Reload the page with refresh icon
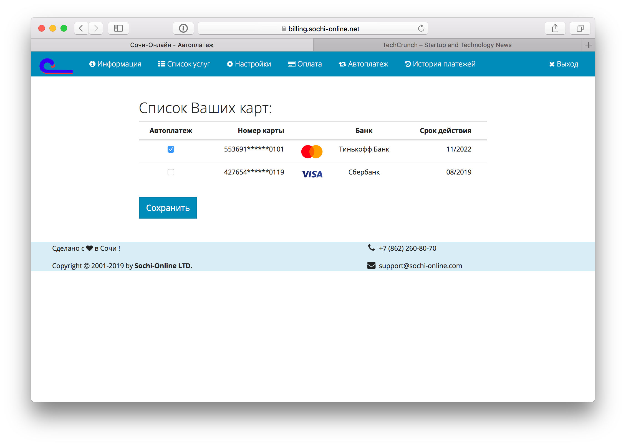The width and height of the screenshot is (626, 446). (421, 28)
